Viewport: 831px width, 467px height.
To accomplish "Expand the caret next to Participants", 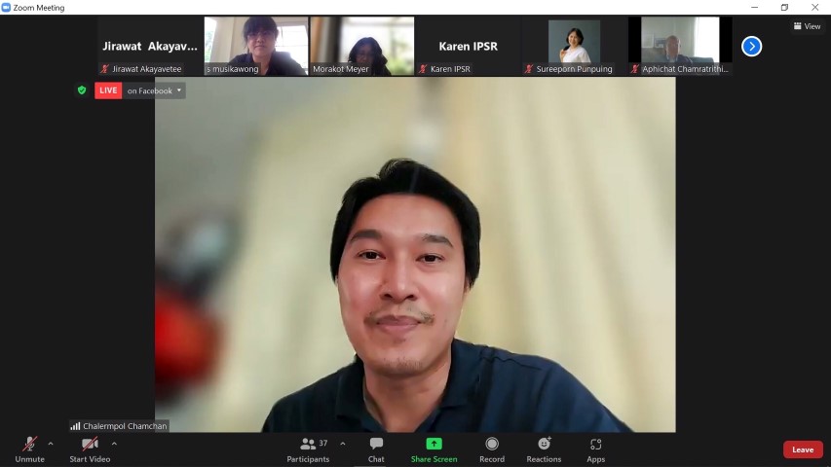I will 342,444.
